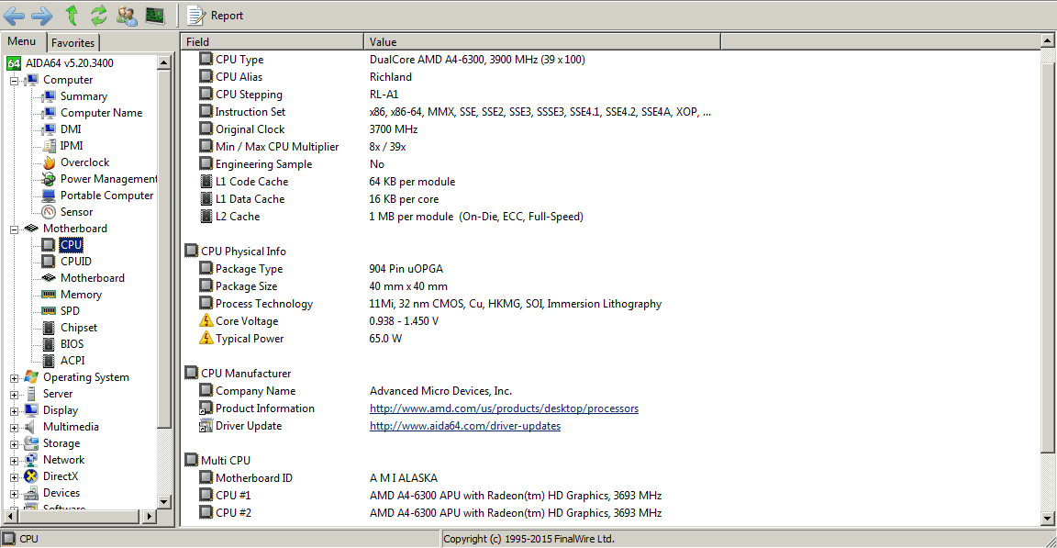This screenshot has width=1057, height=548.
Task: Select the CPUID tree item
Action: tap(75, 262)
